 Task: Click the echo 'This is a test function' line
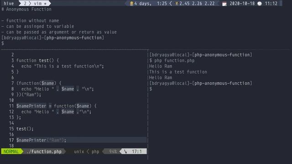pyautogui.click(x=63, y=66)
